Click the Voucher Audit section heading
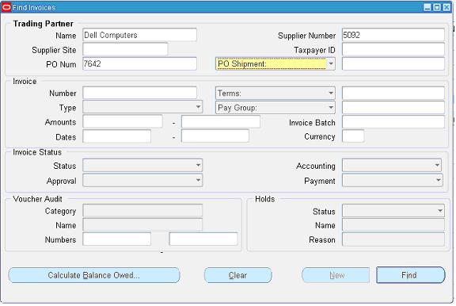Screen dimensions: 456x306 pos(37,199)
